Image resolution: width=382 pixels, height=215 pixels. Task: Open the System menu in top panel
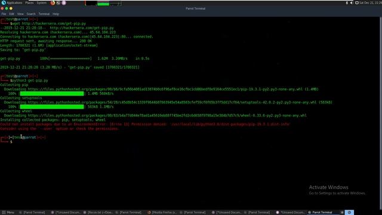(x=41, y=3)
